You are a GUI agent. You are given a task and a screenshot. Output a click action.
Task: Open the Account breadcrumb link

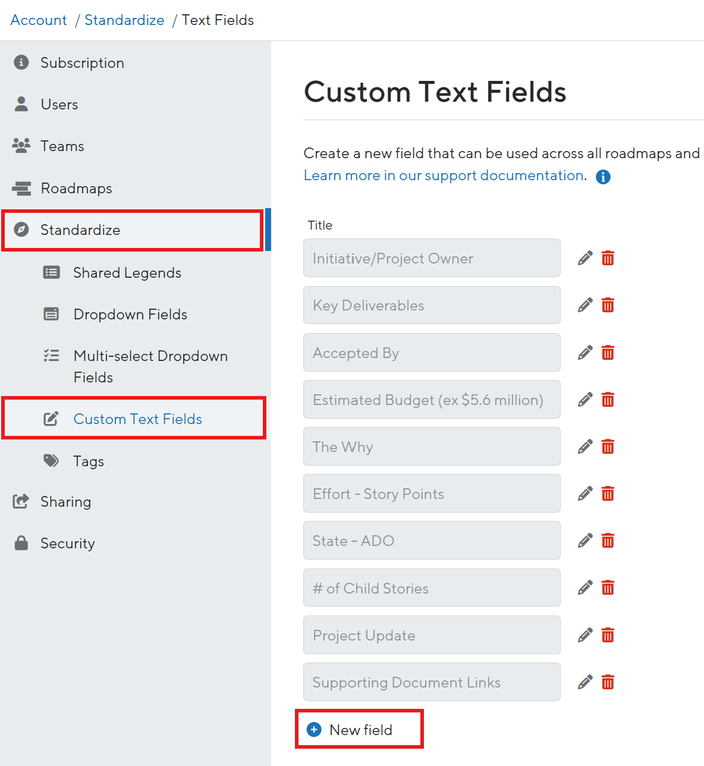tap(38, 20)
